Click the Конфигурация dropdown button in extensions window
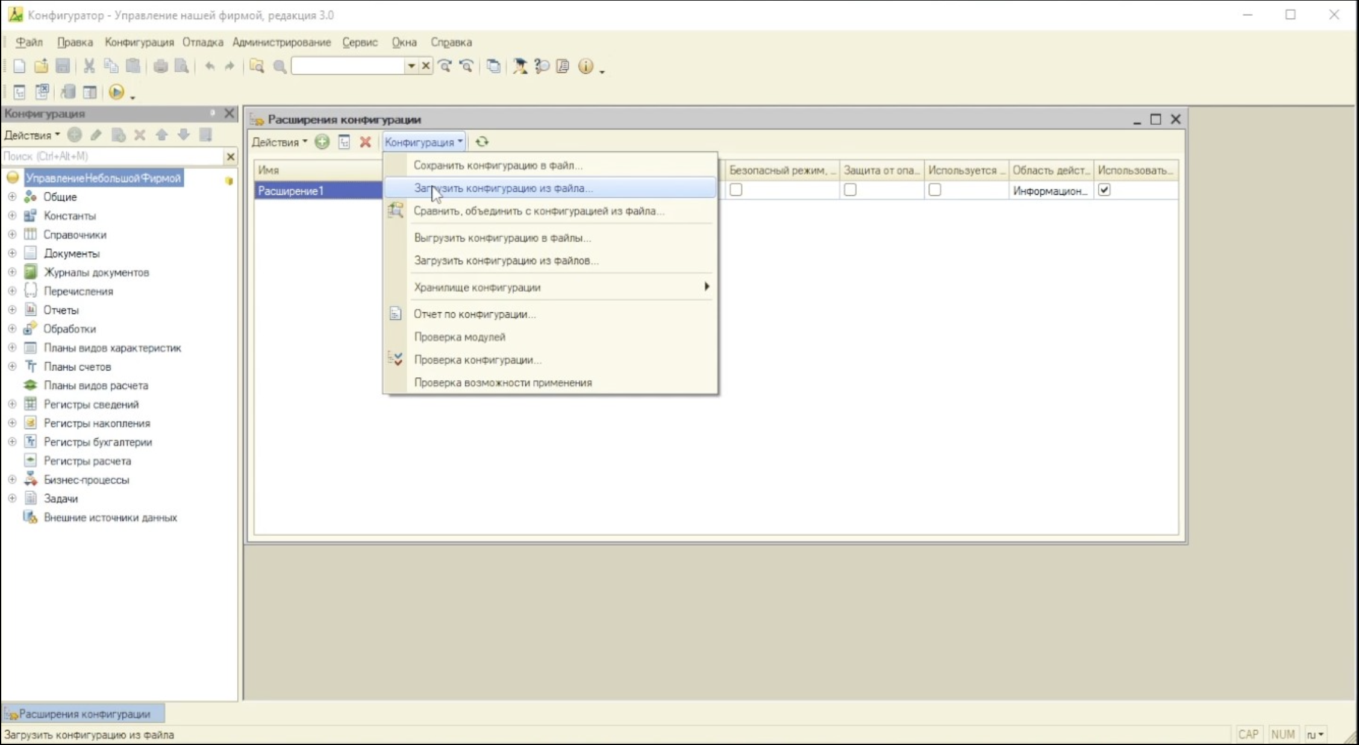 pos(423,142)
